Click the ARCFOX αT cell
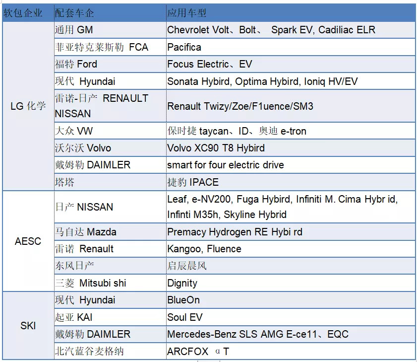This screenshot has width=417, height=362. tap(291, 352)
